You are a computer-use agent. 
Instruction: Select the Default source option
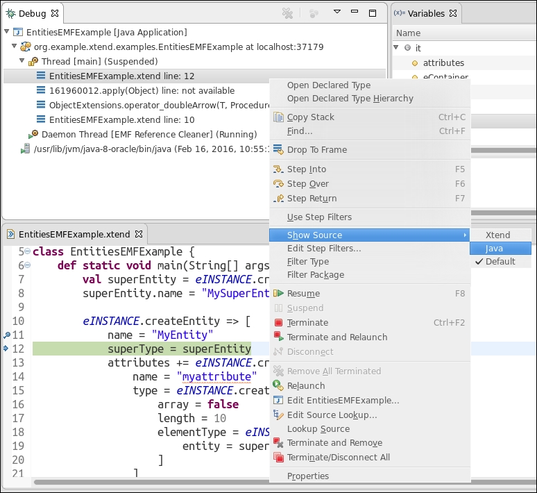click(x=500, y=262)
